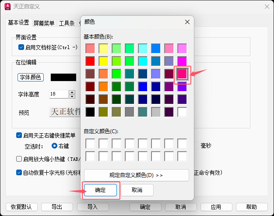Click the black font color preview box
274x216 pixels.
[63, 77]
